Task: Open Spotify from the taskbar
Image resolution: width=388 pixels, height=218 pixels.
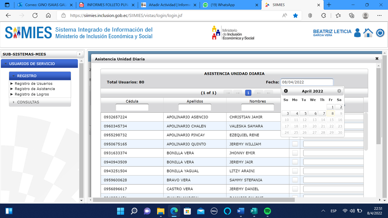Action: click(267, 211)
